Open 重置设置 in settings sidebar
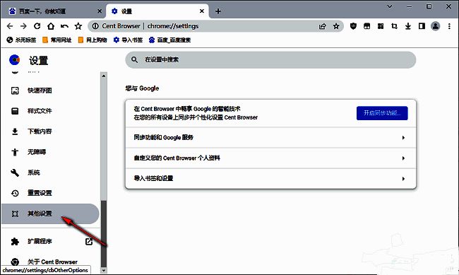The width and height of the screenshot is (459, 275). click(x=50, y=193)
